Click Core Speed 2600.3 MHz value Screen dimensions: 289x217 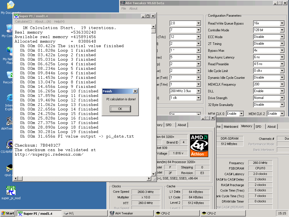[x=146, y=192]
